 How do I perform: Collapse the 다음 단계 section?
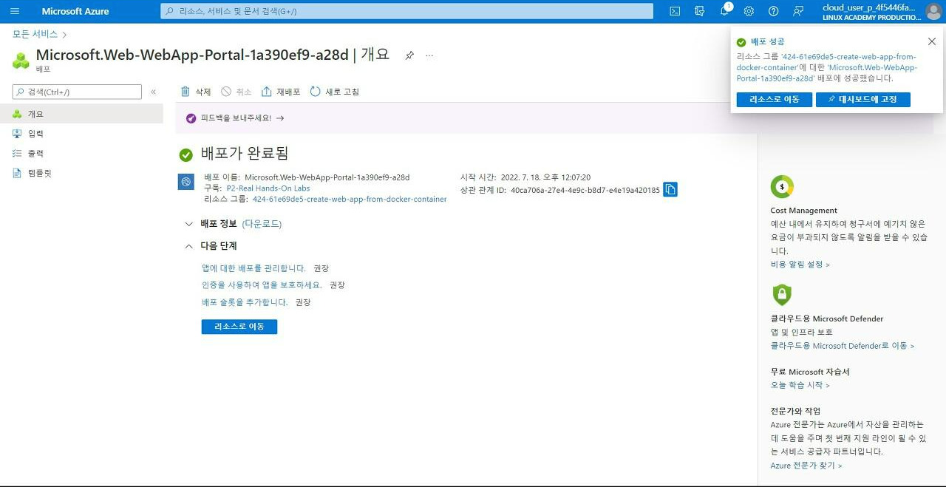(188, 245)
